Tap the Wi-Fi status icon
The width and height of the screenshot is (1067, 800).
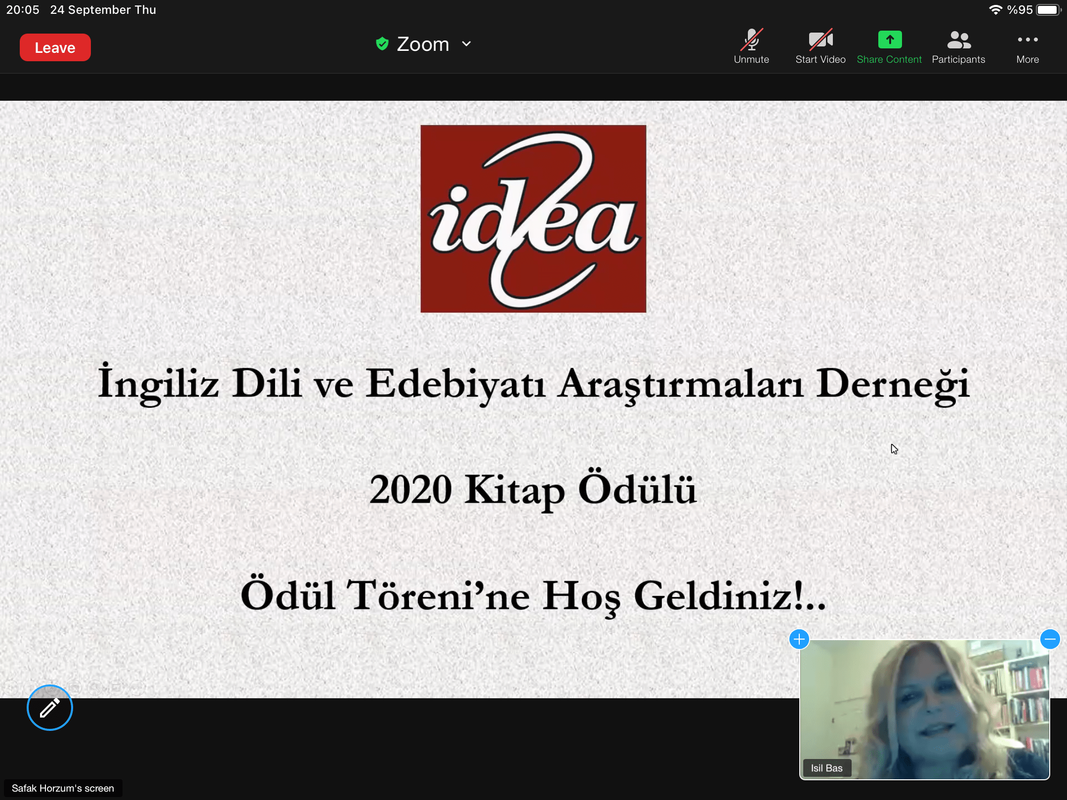tap(995, 10)
